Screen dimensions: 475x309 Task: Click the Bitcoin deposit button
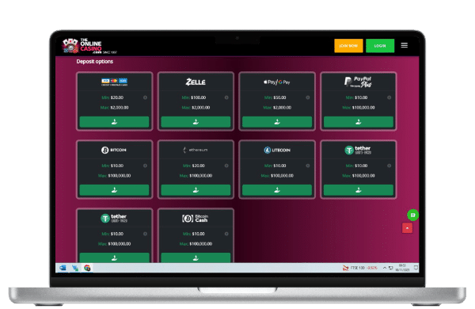114,190
